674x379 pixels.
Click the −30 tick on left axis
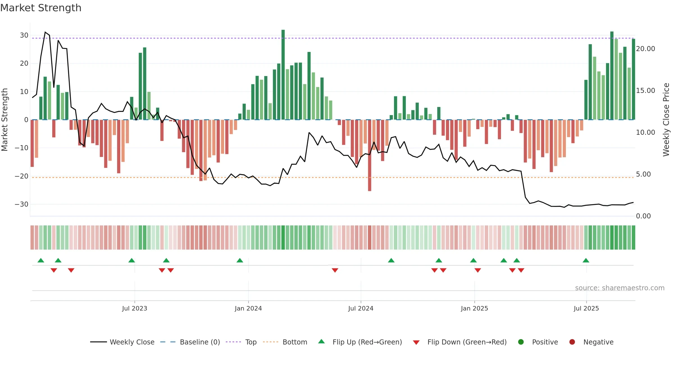pos(22,204)
